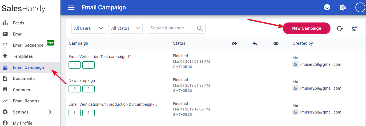Click the Feeds bar chart icon
This screenshot has width=366, height=126.
(5, 23)
